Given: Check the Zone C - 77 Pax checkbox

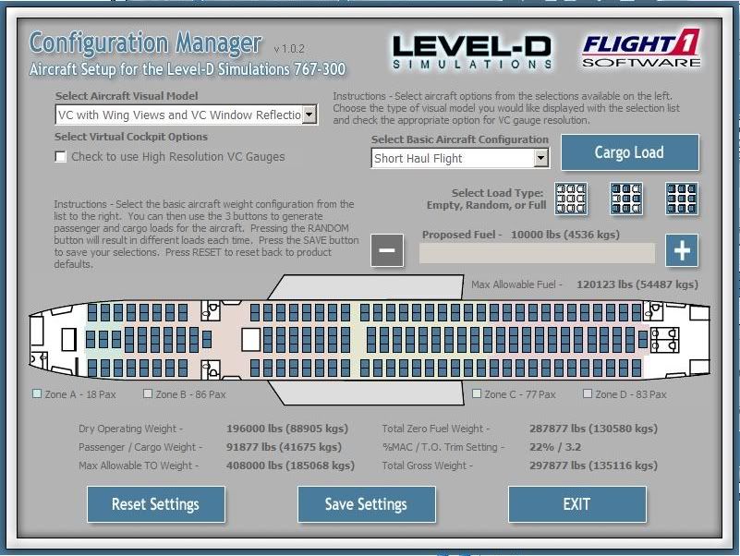Looking at the screenshot, I should [x=477, y=393].
